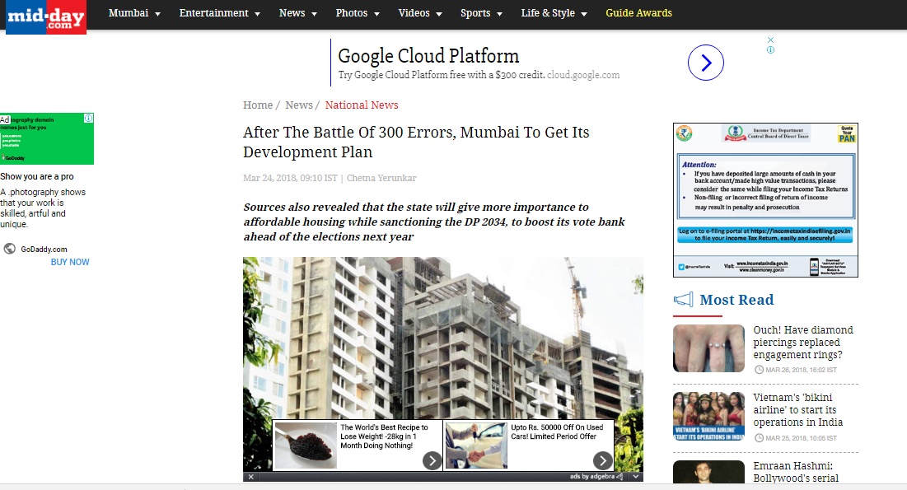Open the Vietnam 'bikini airline' article headline

pos(797,409)
